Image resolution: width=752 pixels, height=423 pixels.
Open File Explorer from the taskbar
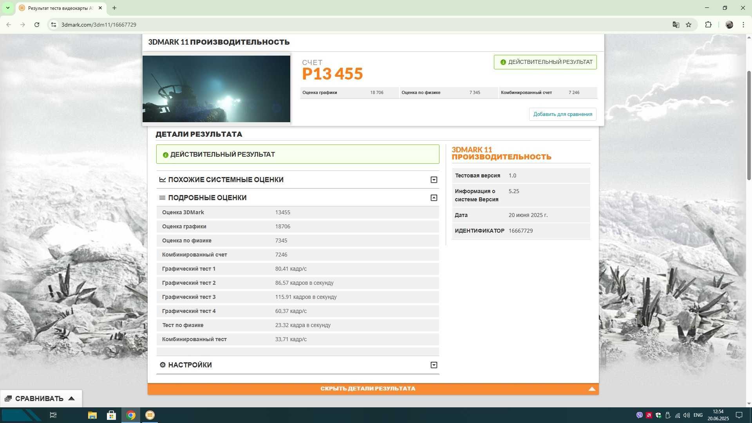point(92,415)
